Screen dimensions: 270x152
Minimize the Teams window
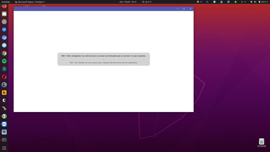click(x=177, y=9)
